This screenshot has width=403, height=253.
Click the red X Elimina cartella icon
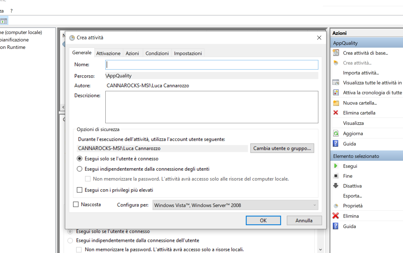coord(336,113)
